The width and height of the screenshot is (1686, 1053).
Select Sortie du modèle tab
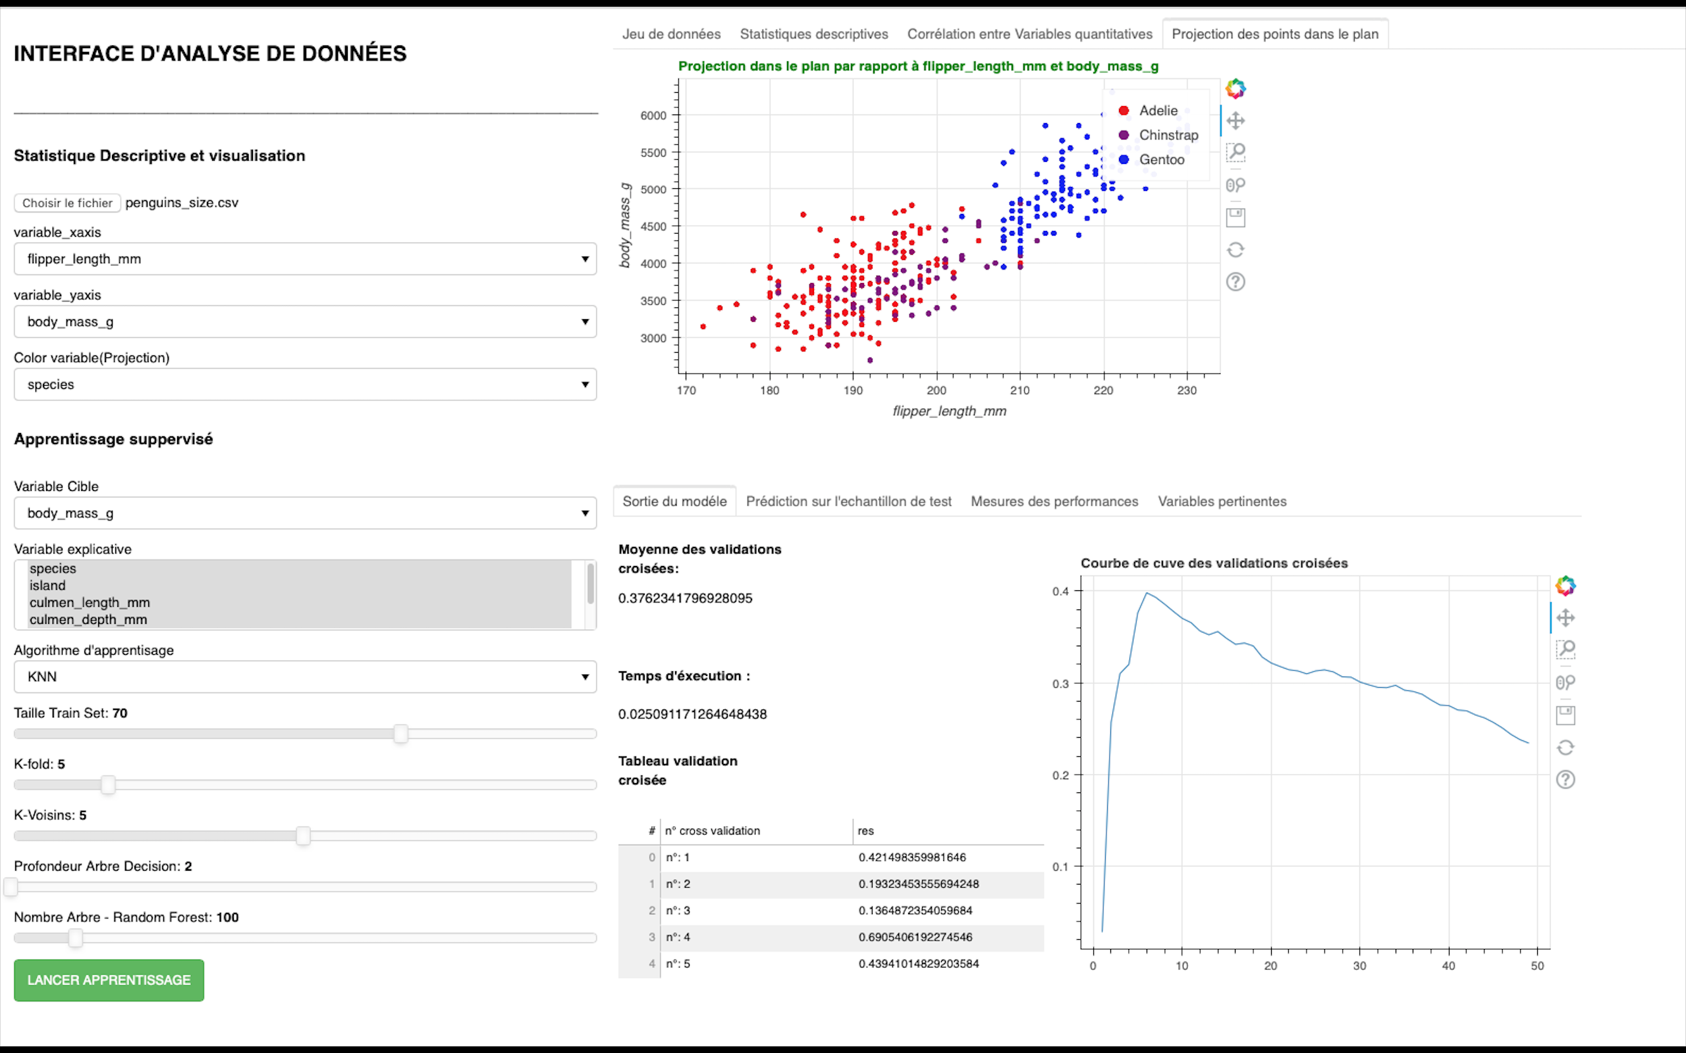pyautogui.click(x=674, y=501)
